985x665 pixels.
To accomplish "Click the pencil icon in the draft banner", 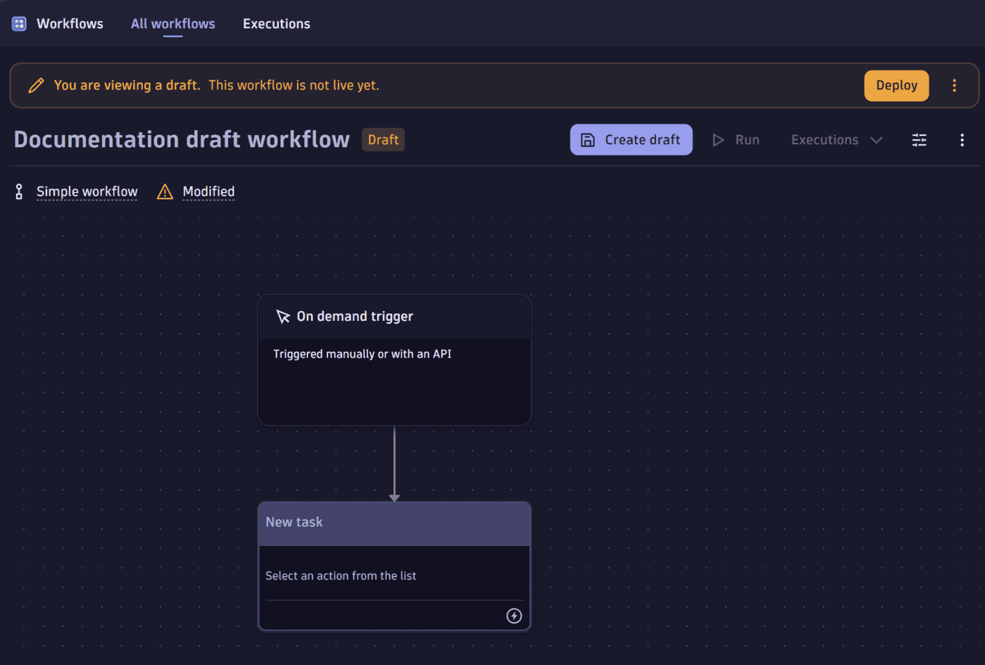I will pyautogui.click(x=36, y=84).
